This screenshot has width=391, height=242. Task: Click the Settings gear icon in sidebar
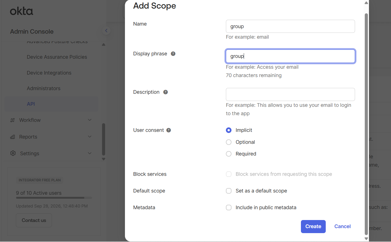pos(13,153)
